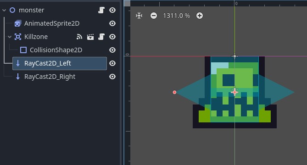Click the CollisionShape2D square node icon
This screenshot has width=307, height=165.
point(23,50)
